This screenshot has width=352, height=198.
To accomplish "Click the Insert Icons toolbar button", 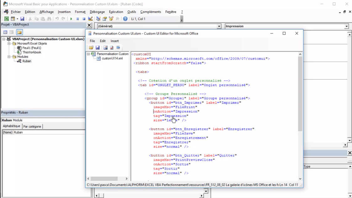I will [x=106, y=48].
